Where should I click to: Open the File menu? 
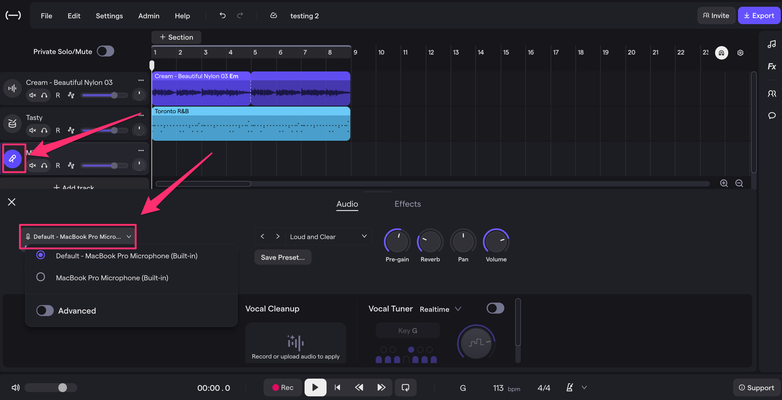tap(46, 16)
